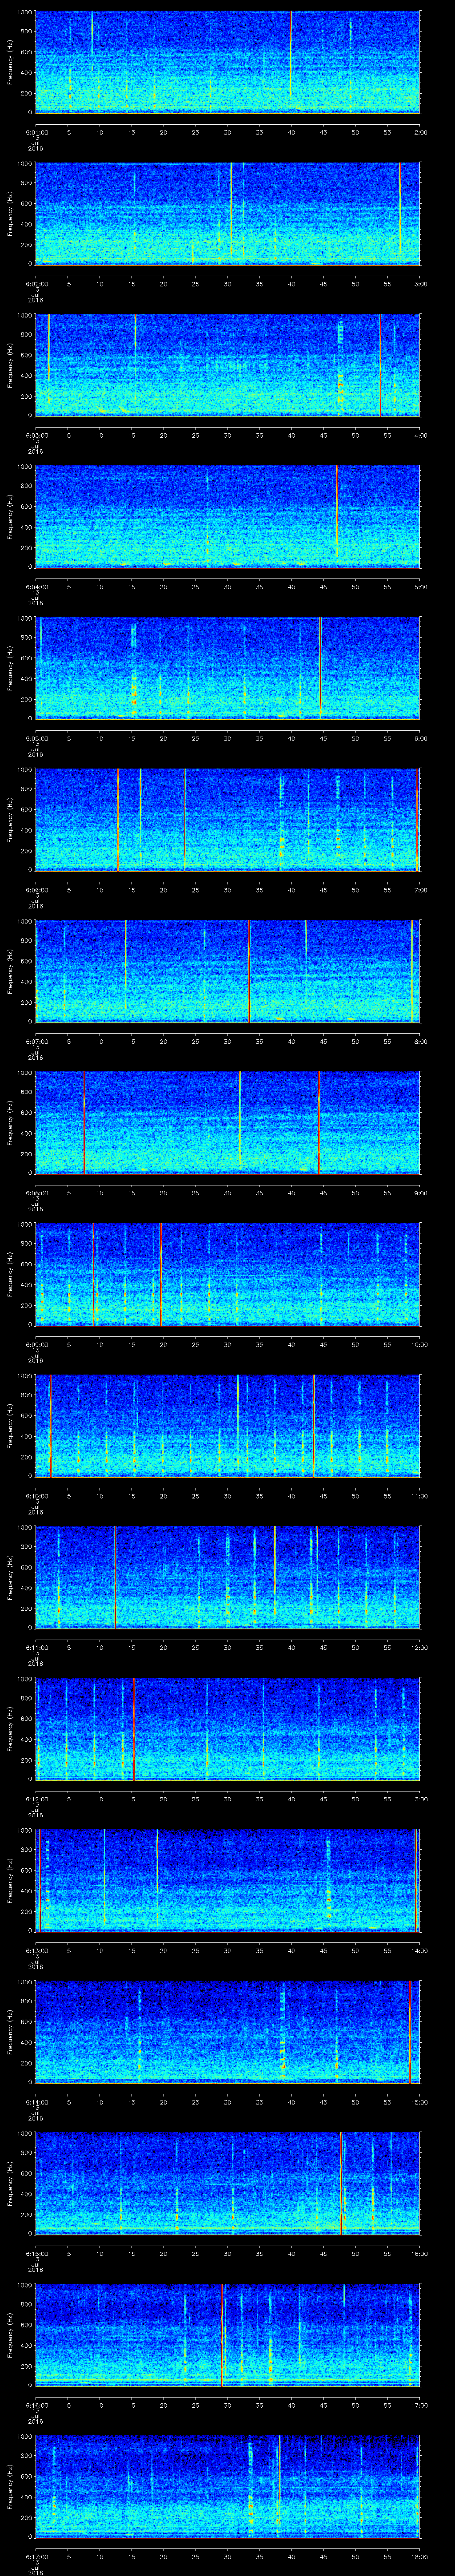Select the 18:00 end time label

pyautogui.click(x=419, y=2556)
